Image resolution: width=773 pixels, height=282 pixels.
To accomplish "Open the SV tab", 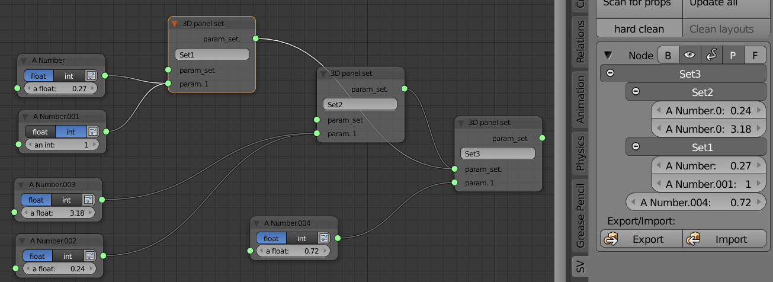I will pyautogui.click(x=580, y=266).
